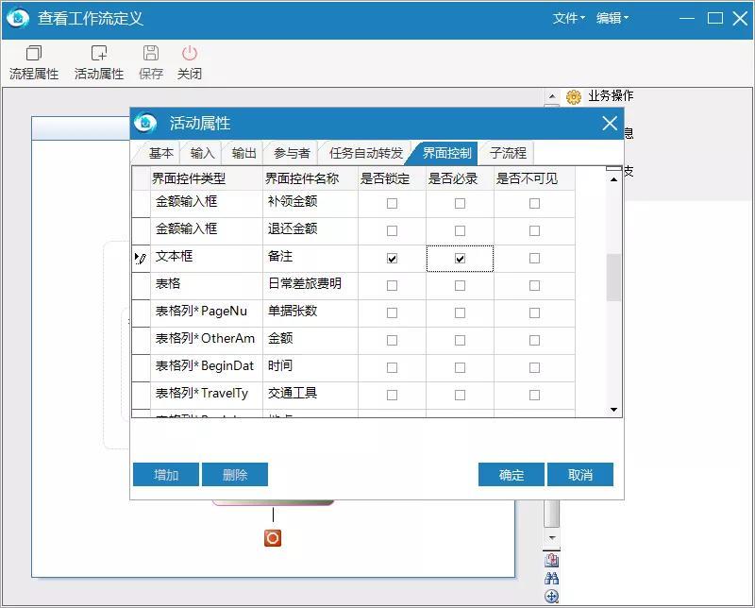Click the 业务操作 label in right panel
Screen dimensions: 755x608
610,96
